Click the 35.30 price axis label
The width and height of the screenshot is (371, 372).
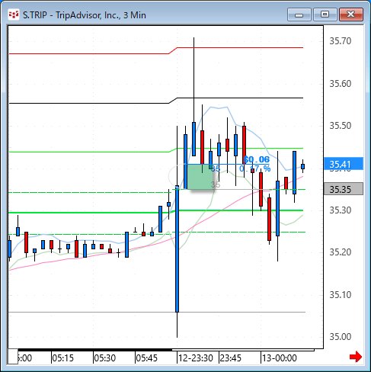(x=341, y=210)
